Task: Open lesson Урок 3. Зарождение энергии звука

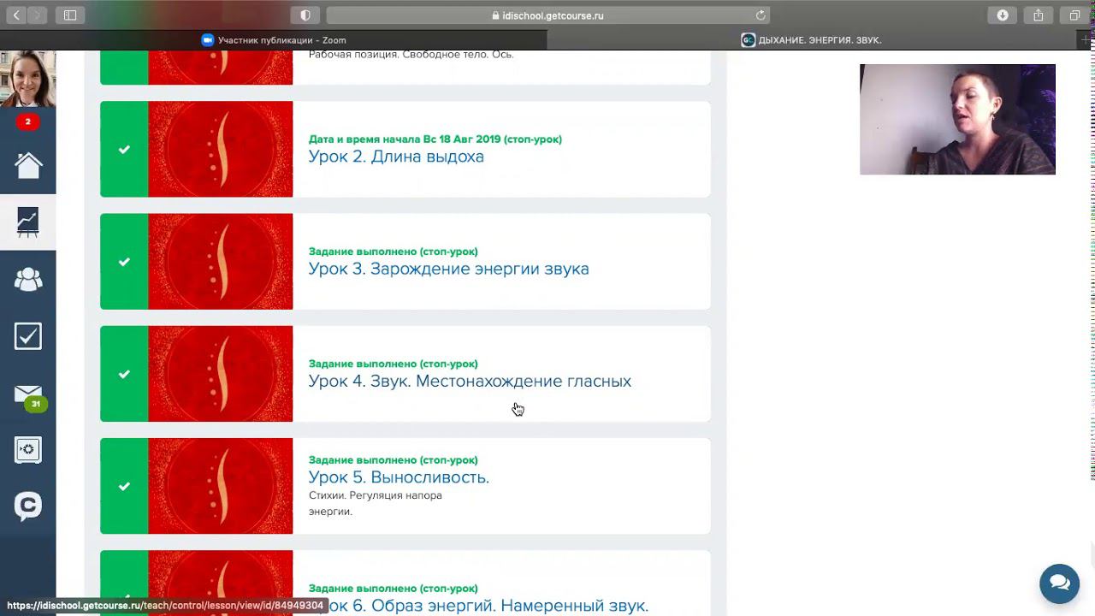Action: click(448, 269)
